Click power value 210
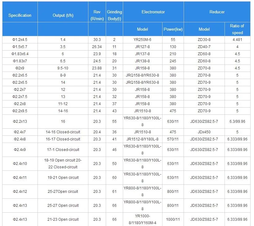The width and height of the screenshot is (254, 226). tap(173, 54)
